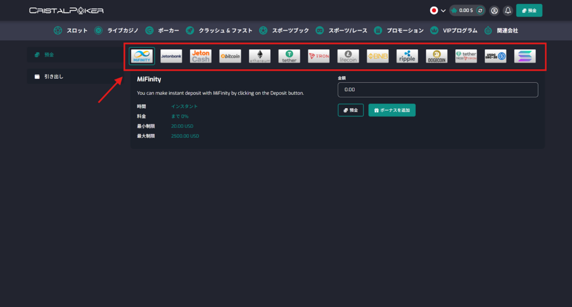Pick Litecoin as the deposit method
The height and width of the screenshot is (307, 572).
click(x=348, y=56)
